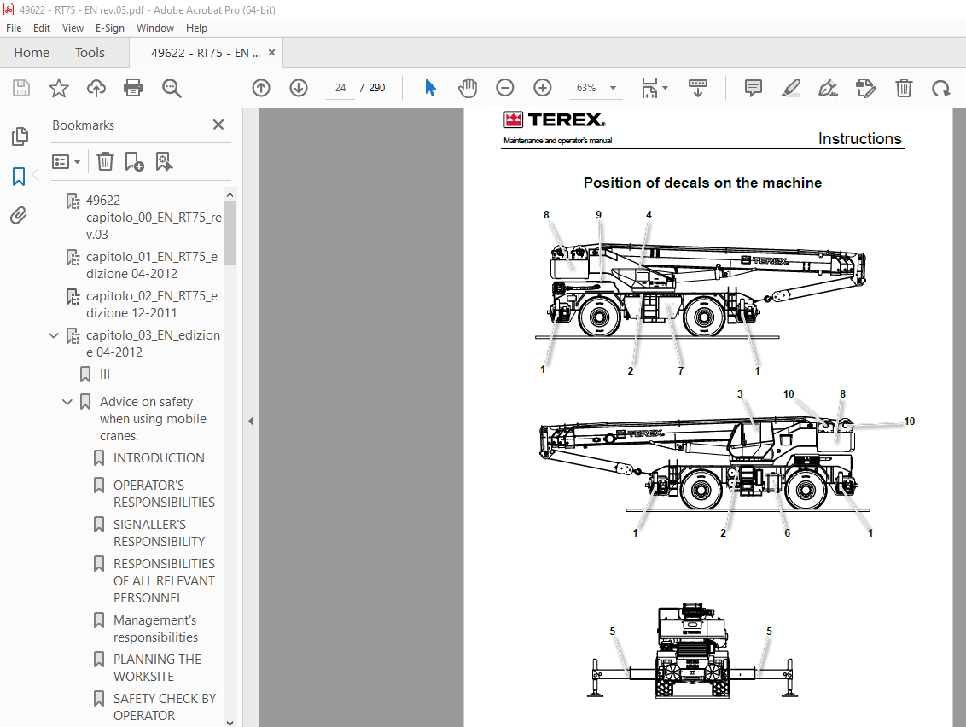
Task: Close the Bookmarks panel
Action: point(218,125)
